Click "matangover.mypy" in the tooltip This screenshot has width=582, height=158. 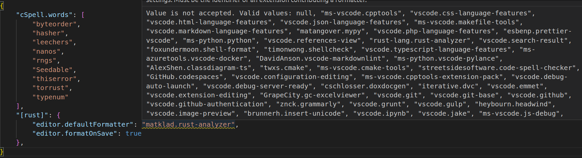tap(331, 31)
